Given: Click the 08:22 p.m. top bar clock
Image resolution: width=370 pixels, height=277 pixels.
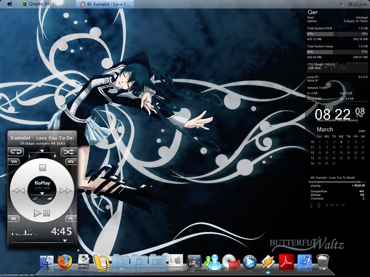Looking at the screenshot, I should tap(358, 4).
